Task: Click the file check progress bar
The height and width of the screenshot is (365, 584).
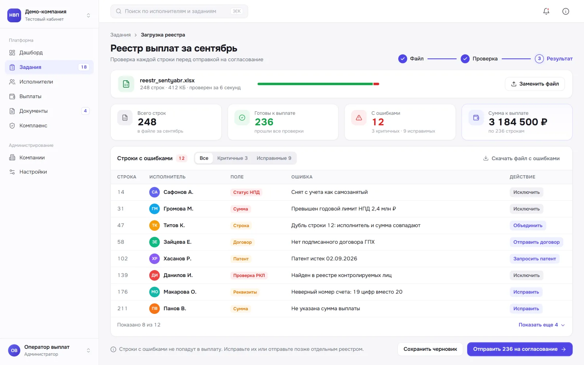Action: coord(318,84)
